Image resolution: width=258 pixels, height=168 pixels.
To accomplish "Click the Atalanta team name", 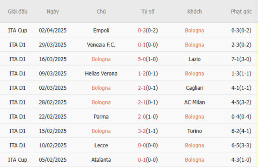I will point(101,160).
